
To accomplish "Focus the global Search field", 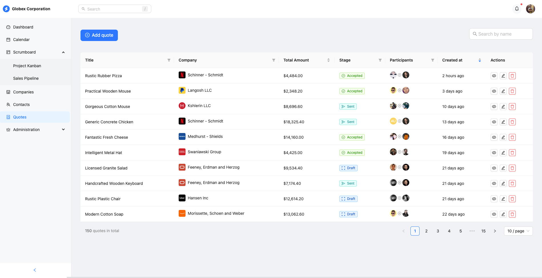I will pos(115,9).
